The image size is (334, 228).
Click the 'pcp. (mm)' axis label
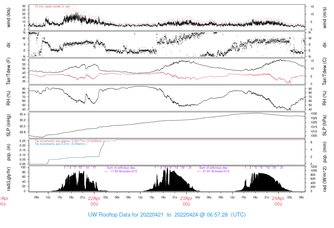[x=325, y=152]
